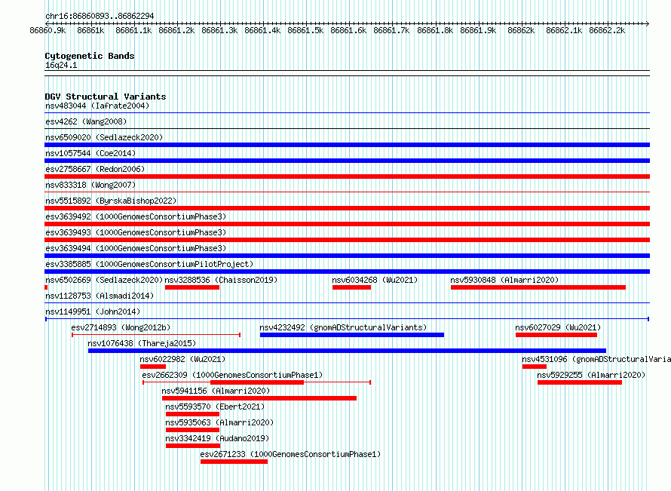Click the nsv4531096 gnomAD variant label

[596, 359]
